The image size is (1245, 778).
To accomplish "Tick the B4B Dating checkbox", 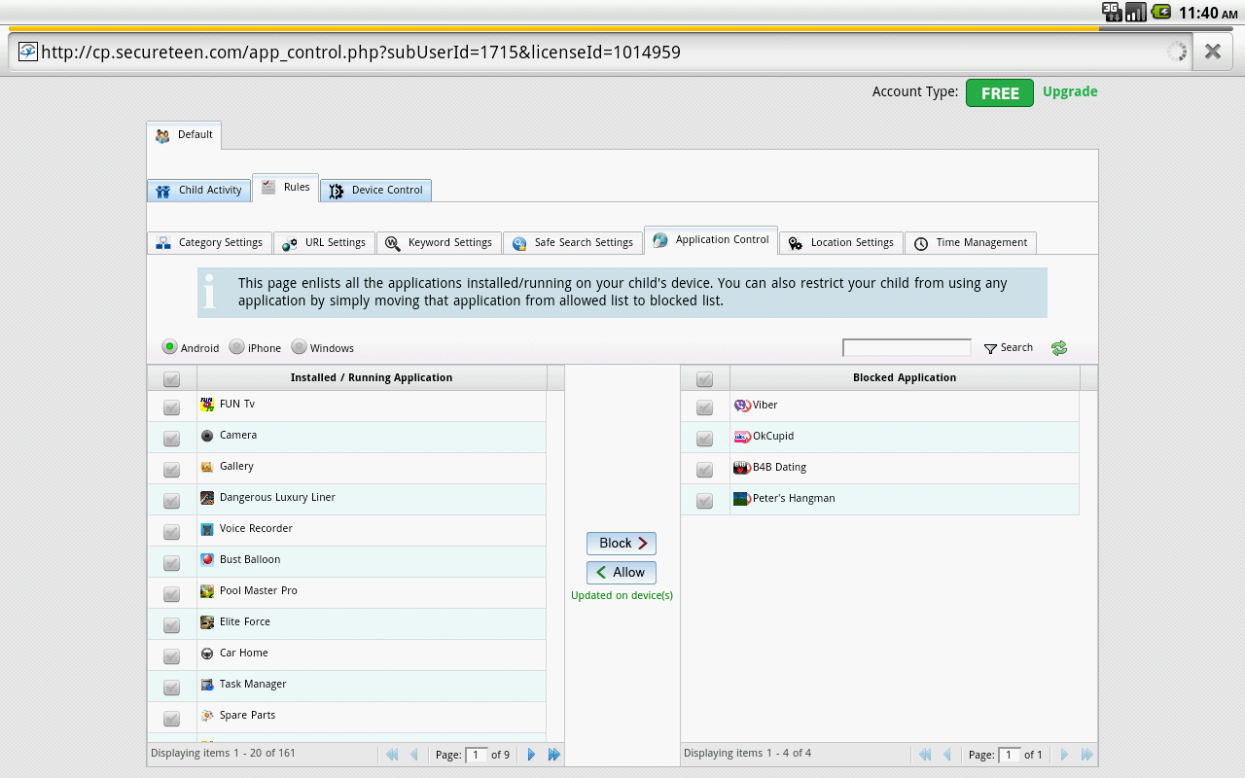I will (x=704, y=470).
